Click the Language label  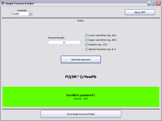coord(22,10)
